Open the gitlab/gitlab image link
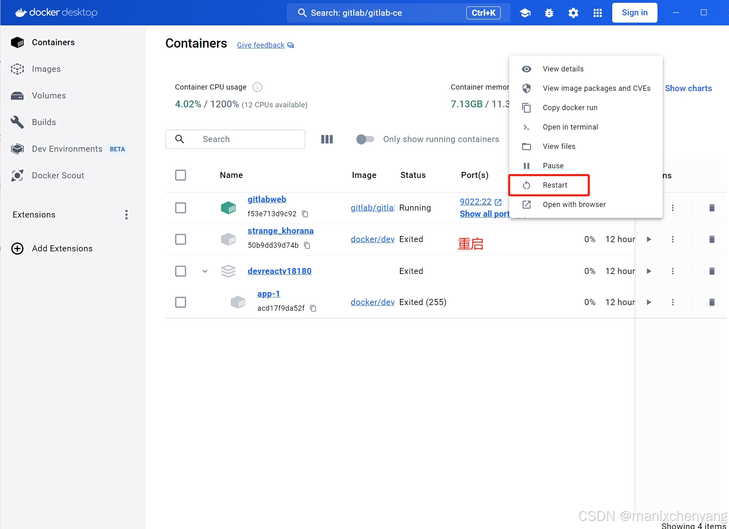Image resolution: width=729 pixels, height=529 pixels. click(x=372, y=208)
